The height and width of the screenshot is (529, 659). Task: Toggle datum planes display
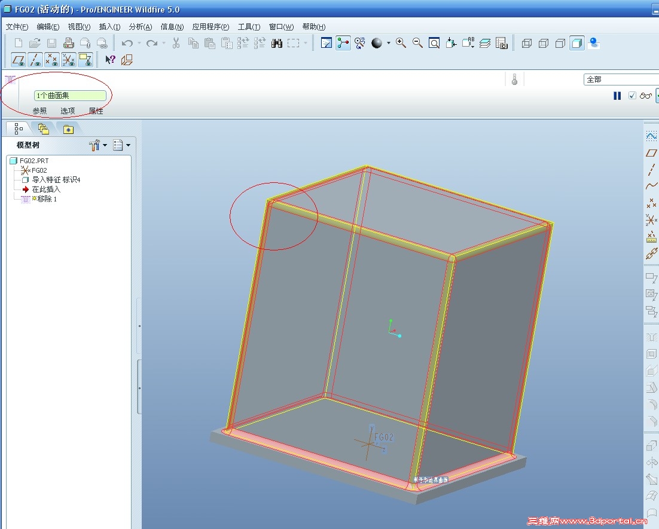[18, 60]
